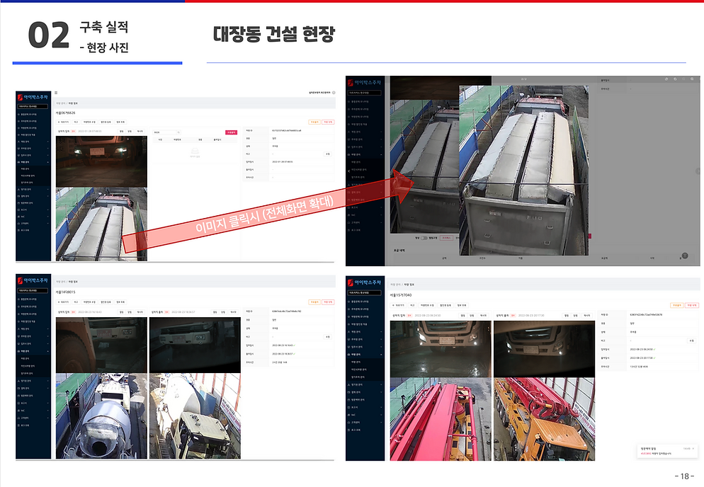Click slide section title 구축 실적
This screenshot has height=487, width=704.
[x=104, y=27]
